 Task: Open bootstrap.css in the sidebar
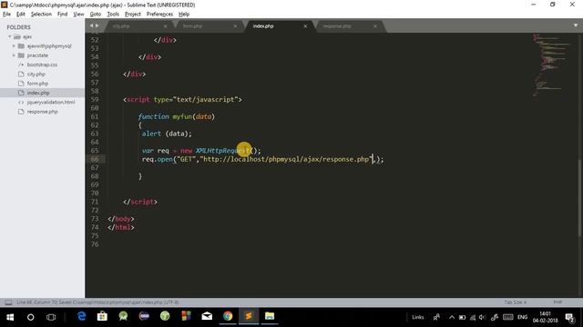[x=42, y=64]
